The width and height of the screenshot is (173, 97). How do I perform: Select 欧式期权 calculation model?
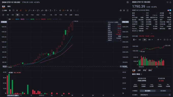163,91
